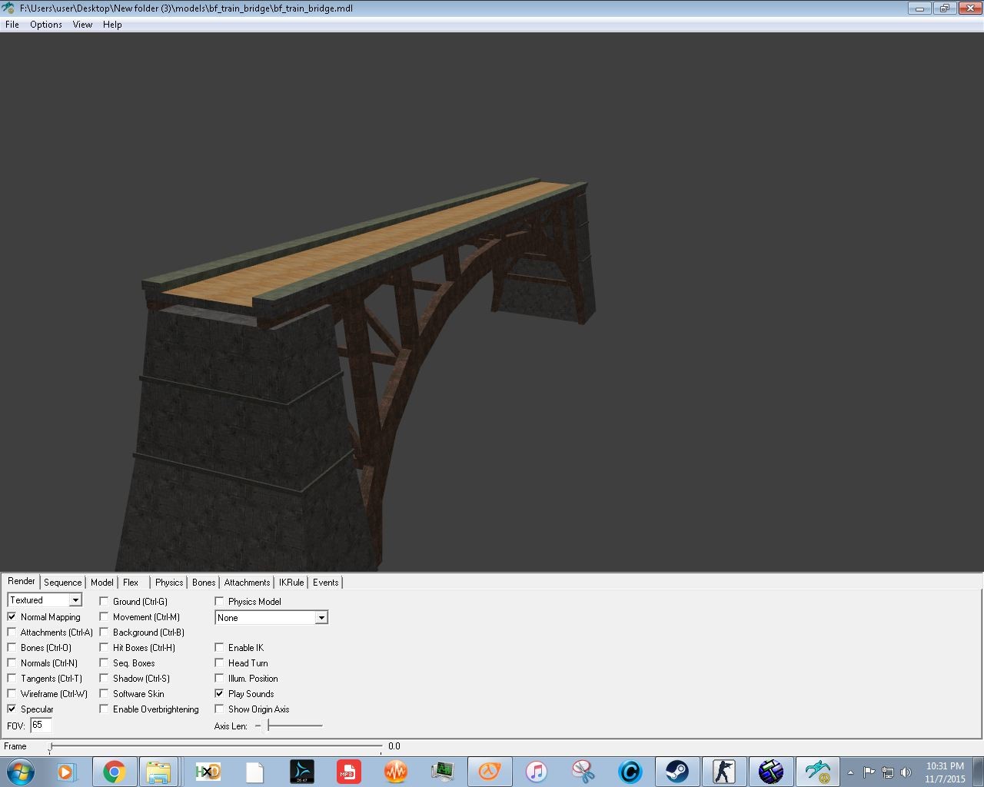Open the HxD hex editor
Image resolution: width=984 pixels, height=787 pixels.
208,771
